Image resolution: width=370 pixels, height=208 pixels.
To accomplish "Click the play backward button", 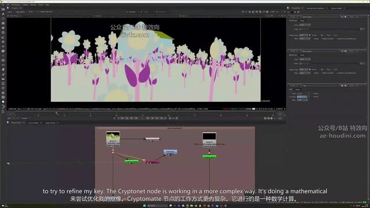I will 136,118.
